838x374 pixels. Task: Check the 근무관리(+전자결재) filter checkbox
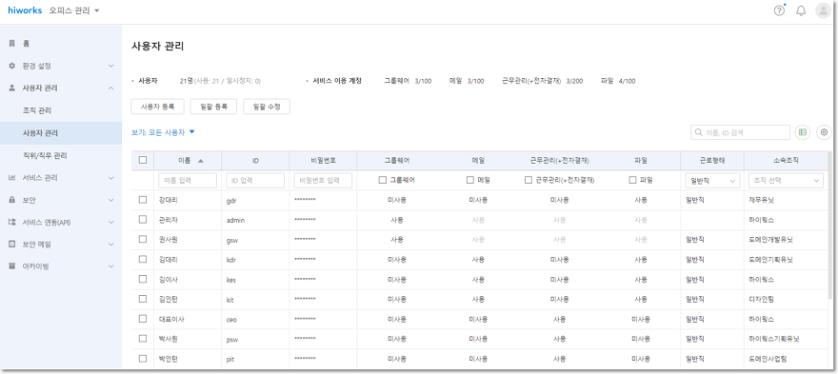click(529, 180)
